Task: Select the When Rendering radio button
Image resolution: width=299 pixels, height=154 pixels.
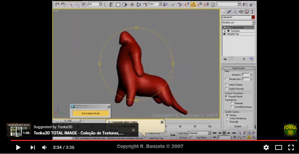Action: (227, 118)
